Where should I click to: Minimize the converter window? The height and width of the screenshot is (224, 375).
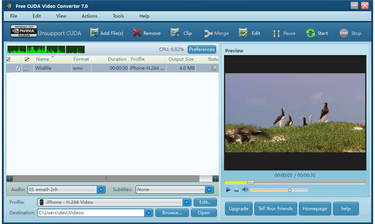point(354,5)
